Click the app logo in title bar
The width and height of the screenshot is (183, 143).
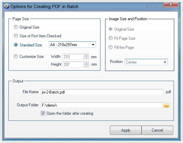[x=6, y=6]
